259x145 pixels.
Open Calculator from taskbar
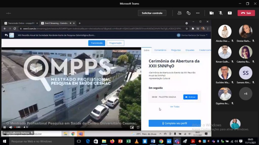coord(145,141)
